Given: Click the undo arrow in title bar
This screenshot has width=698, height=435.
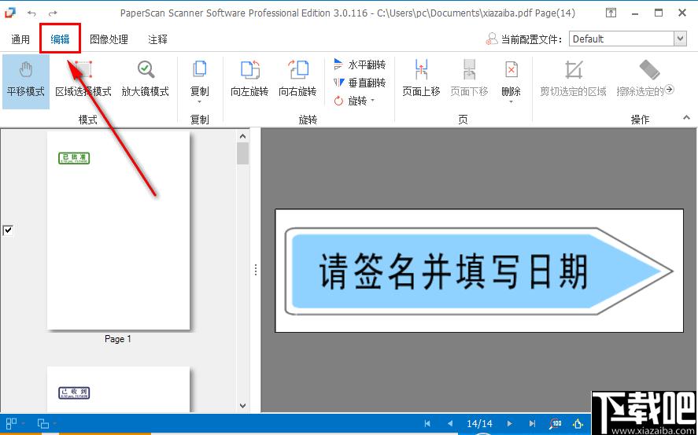Looking at the screenshot, I should tap(31, 13).
